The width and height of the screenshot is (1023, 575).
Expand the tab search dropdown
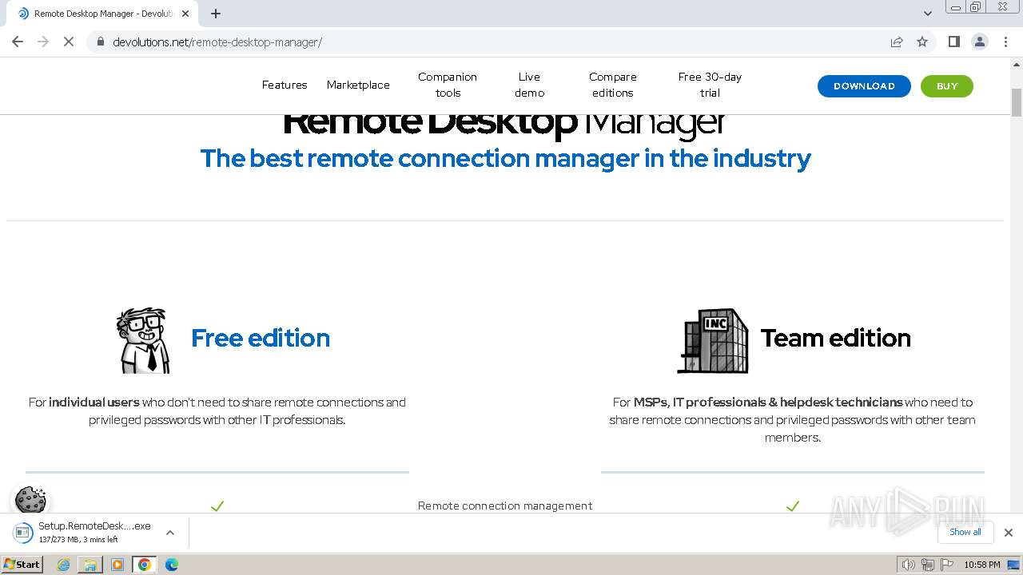(x=928, y=14)
